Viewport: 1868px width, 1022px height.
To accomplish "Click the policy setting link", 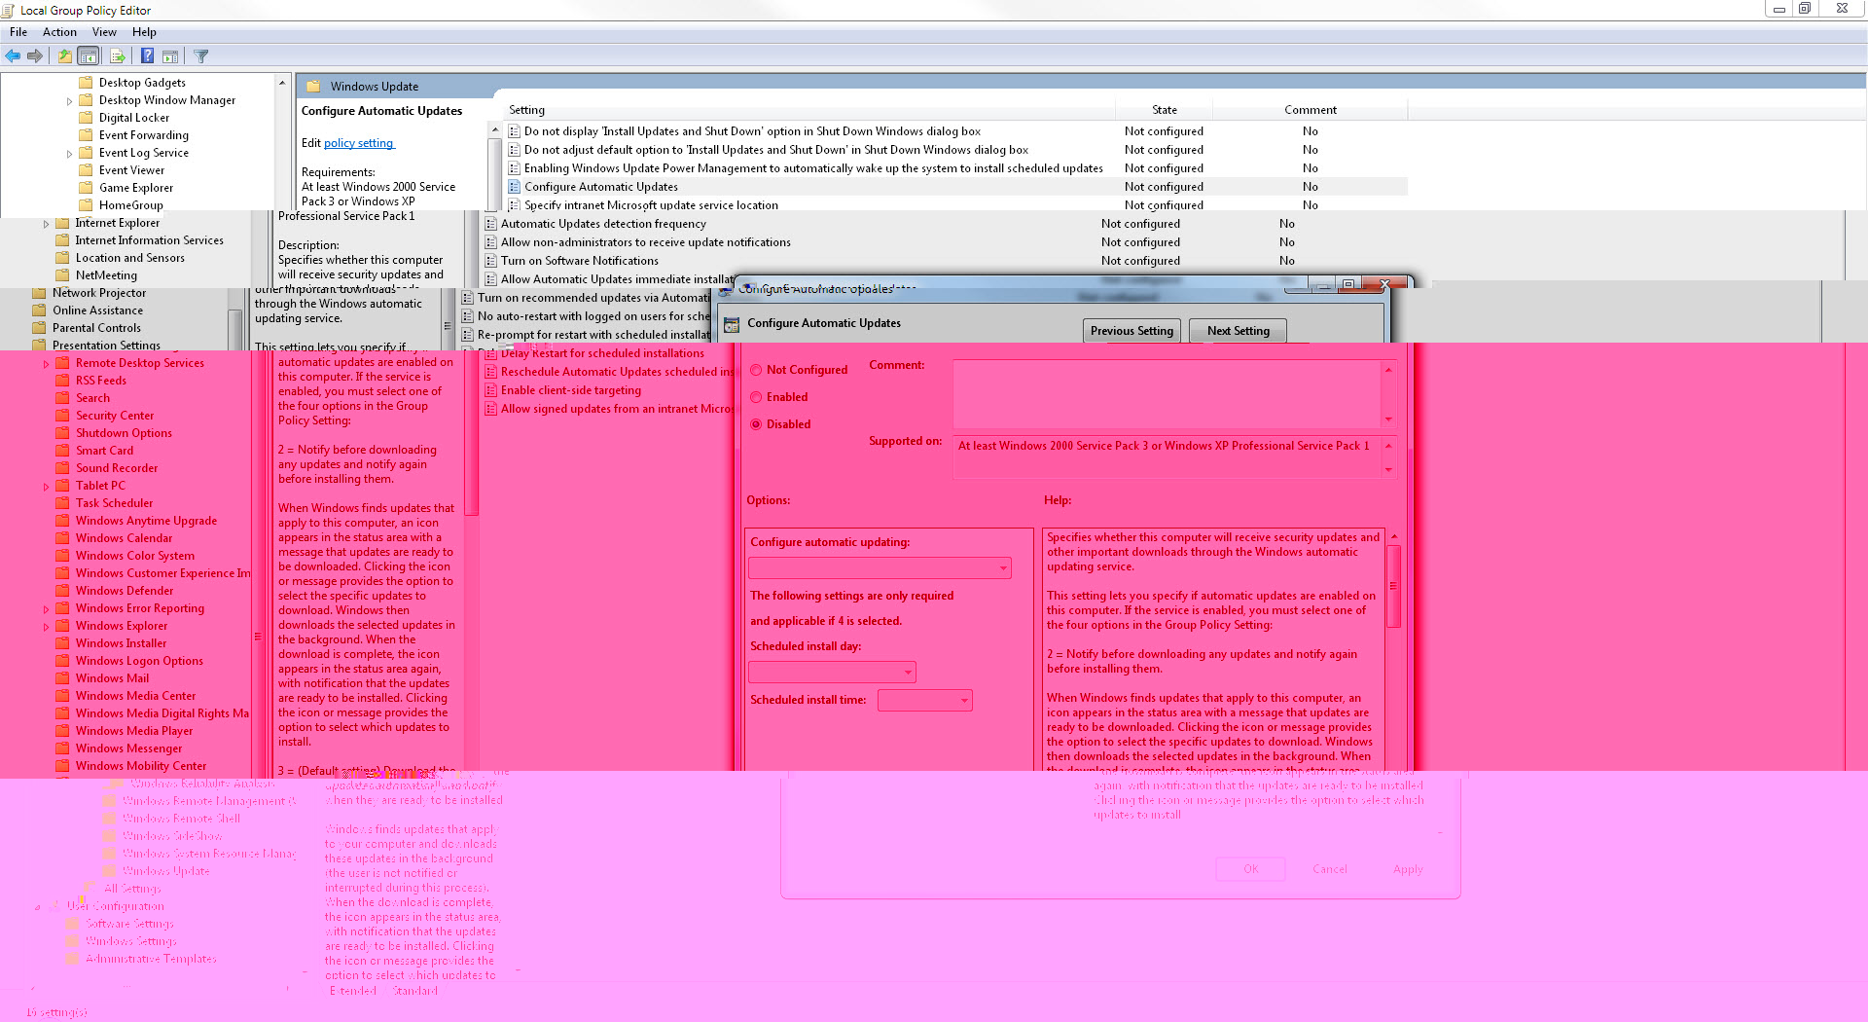I will point(359,143).
